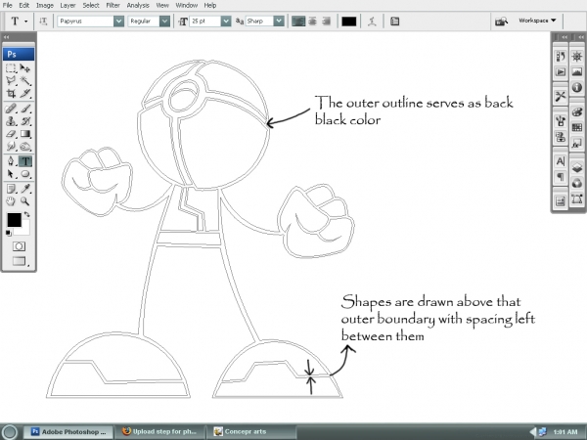Open the Brushes panel icon
Viewport: 587px width, 440px height.
click(560, 121)
